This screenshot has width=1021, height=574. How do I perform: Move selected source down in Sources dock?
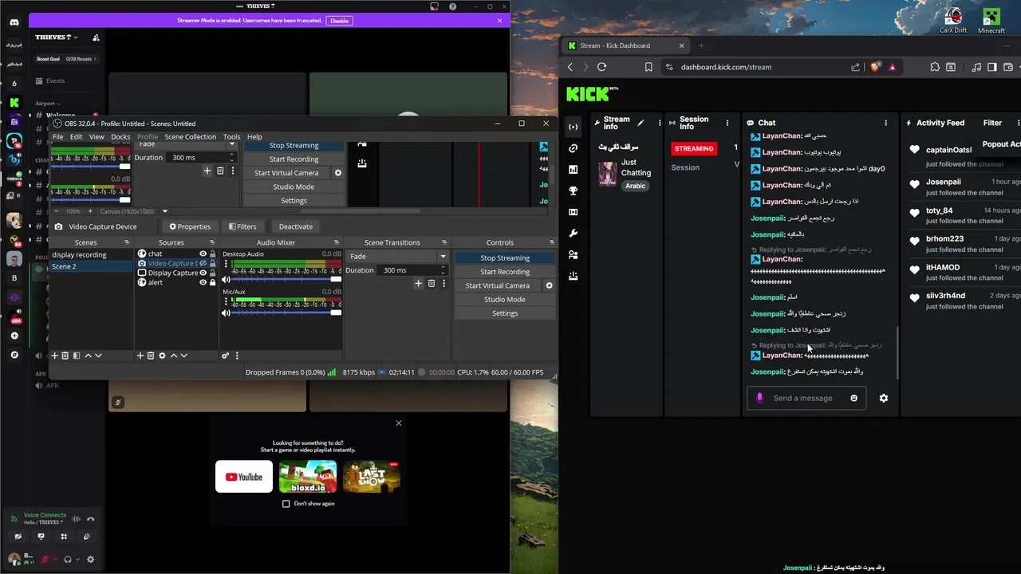point(184,356)
